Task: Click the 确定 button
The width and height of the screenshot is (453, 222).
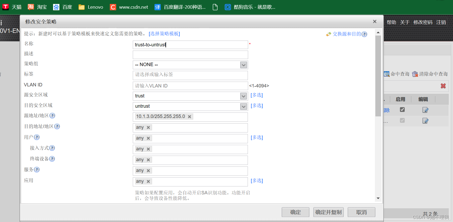Action: pyautogui.click(x=295, y=212)
